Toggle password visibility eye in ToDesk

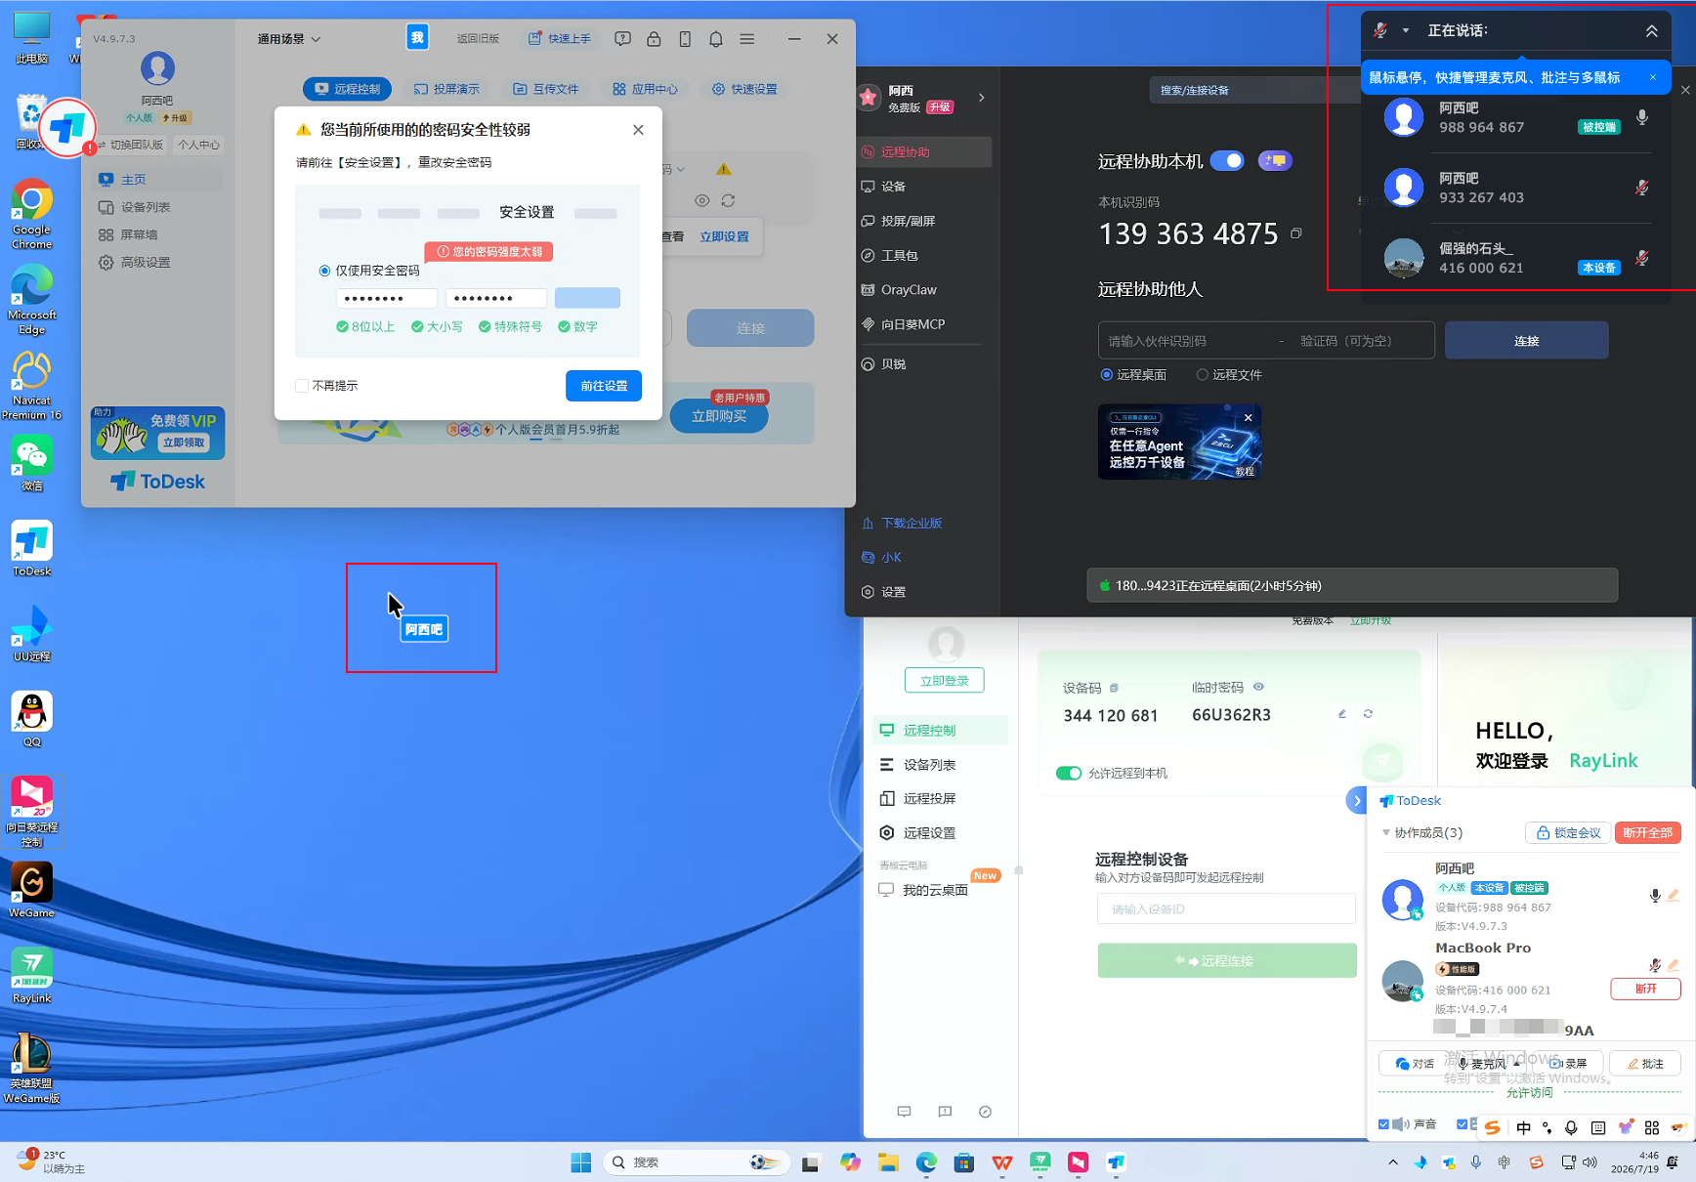point(702,200)
